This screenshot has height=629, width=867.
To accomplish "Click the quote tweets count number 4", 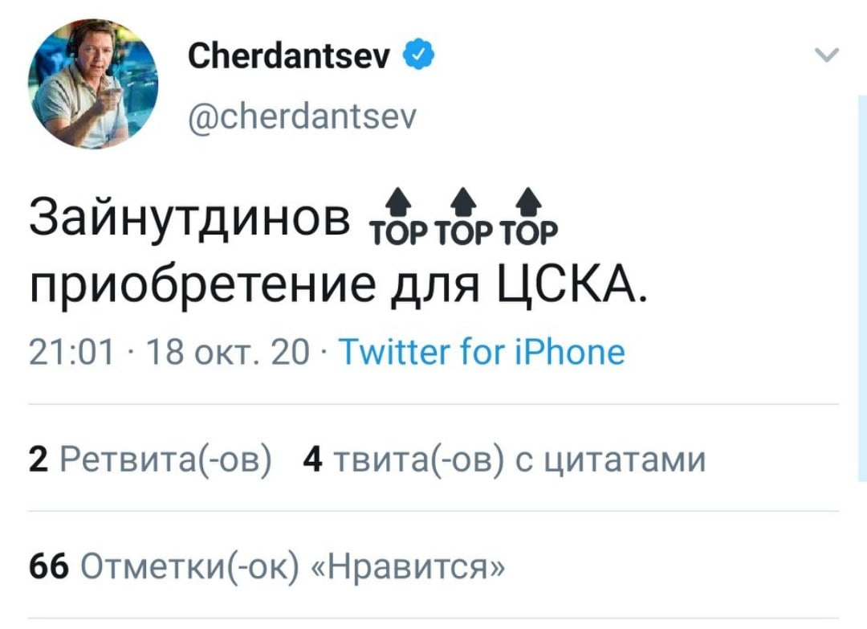I will pos(312,460).
